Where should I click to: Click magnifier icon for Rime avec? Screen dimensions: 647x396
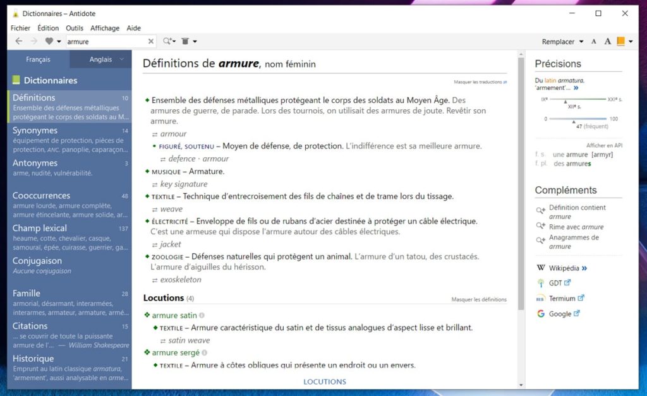pos(540,225)
